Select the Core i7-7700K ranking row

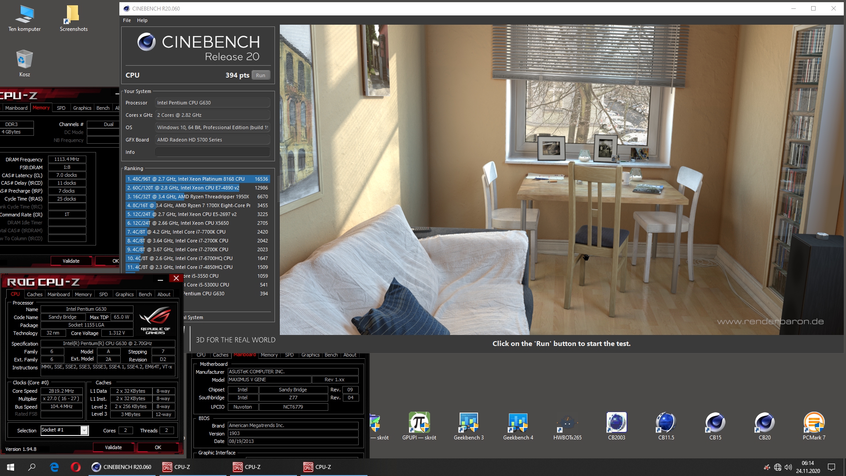[x=197, y=232]
